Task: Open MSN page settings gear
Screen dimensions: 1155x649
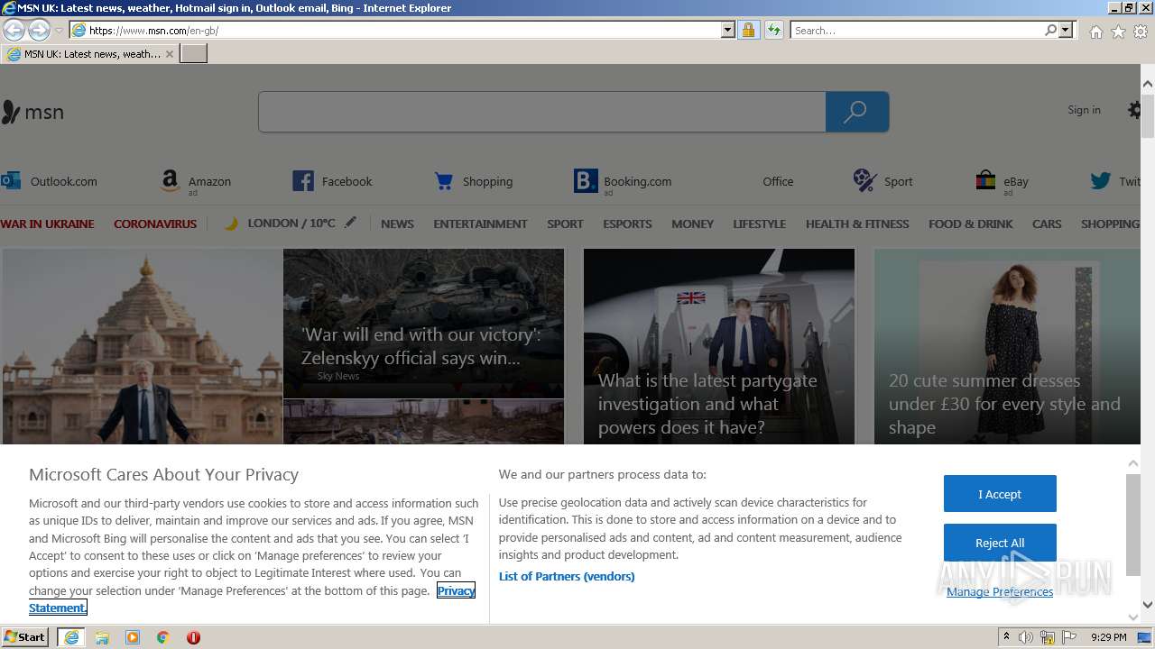Action: pyautogui.click(x=1135, y=110)
